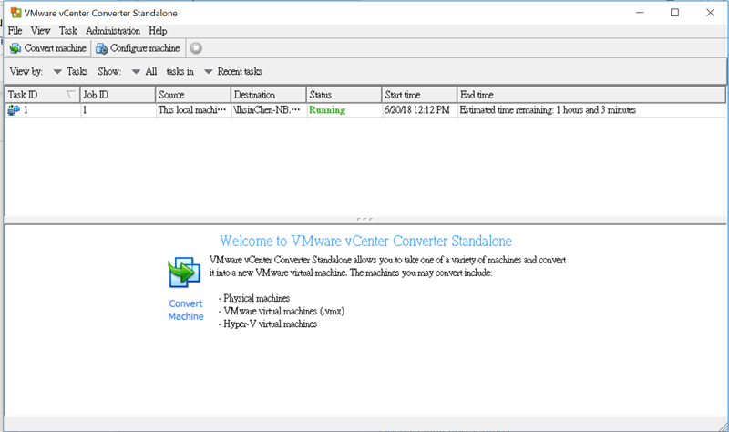Click the VMware Converter title bar icon
The width and height of the screenshot is (729, 432).
pyautogui.click(x=15, y=13)
